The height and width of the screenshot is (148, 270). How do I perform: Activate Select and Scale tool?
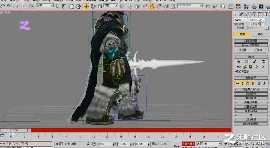tap(100, 7)
